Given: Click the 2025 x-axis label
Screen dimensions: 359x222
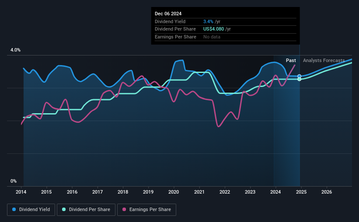Looking at the screenshot, I should [x=301, y=192].
